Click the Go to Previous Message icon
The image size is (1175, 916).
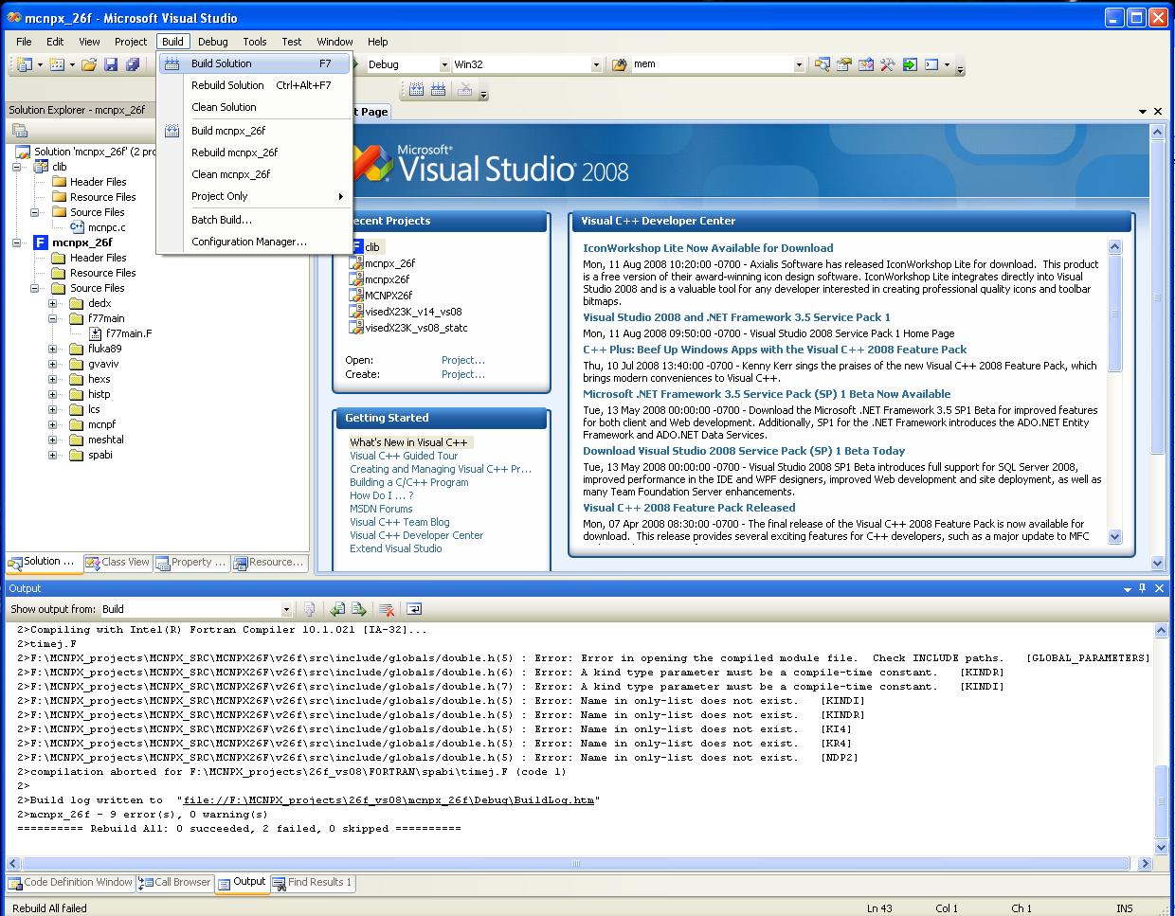tap(337, 609)
